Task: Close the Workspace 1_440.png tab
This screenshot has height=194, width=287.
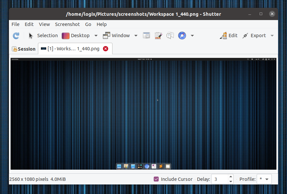Action: tap(105, 48)
